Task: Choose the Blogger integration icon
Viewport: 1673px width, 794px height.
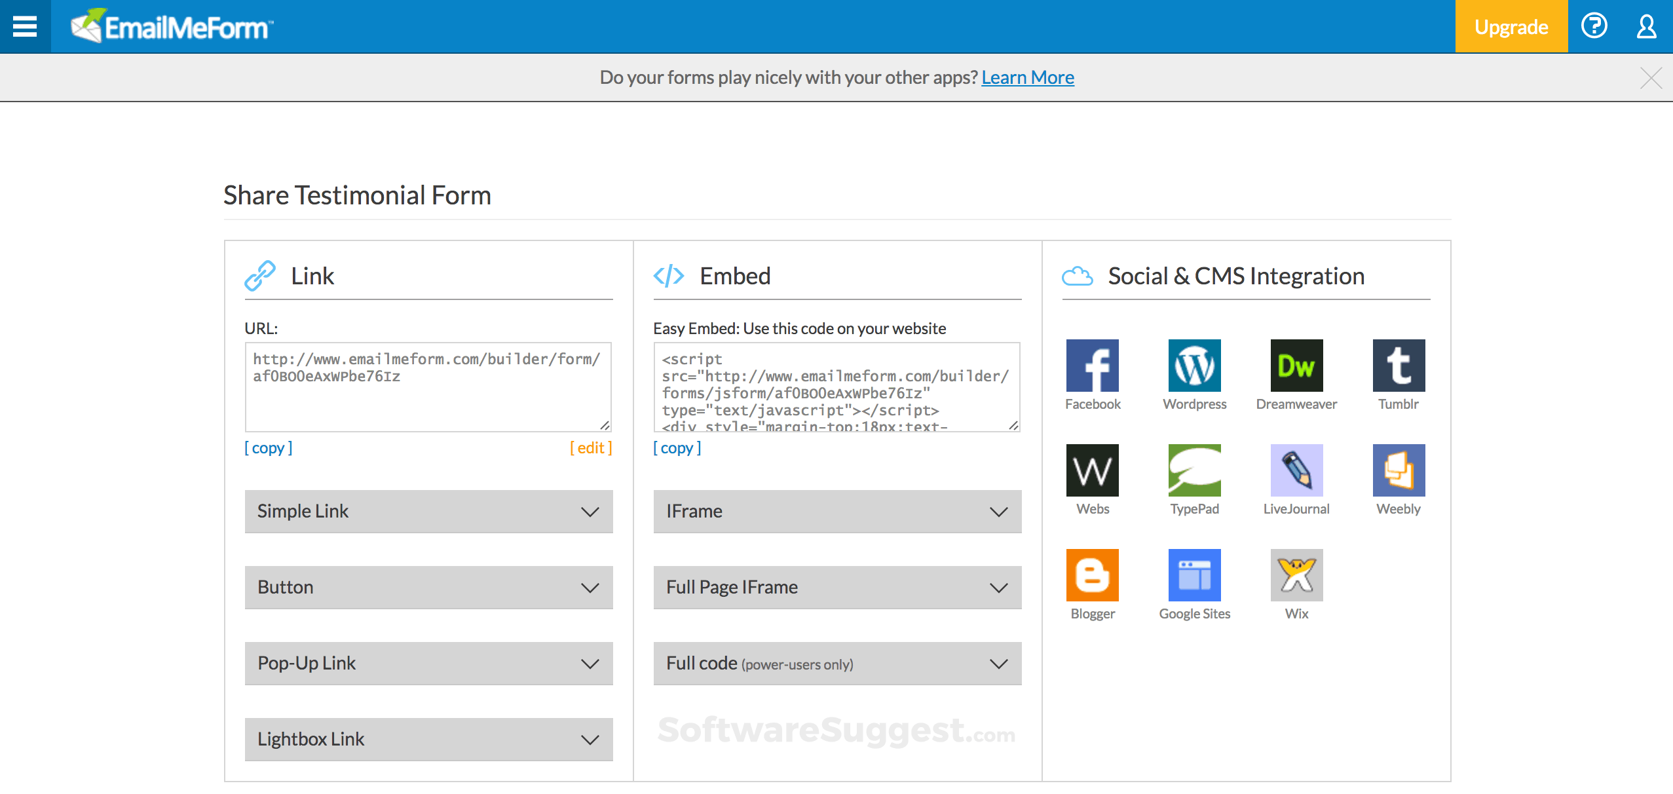Action: (x=1092, y=575)
